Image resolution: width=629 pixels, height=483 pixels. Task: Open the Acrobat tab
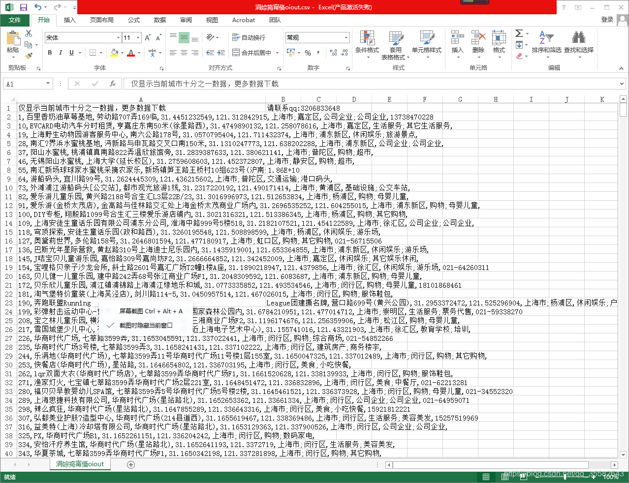click(x=244, y=20)
